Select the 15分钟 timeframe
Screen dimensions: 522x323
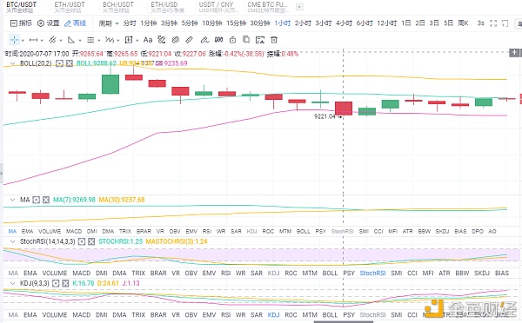pyautogui.click(x=236, y=23)
